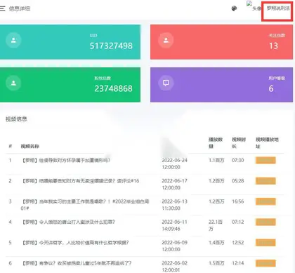Select video title in row 6
Screen dimensions: 295x273
pos(76,263)
